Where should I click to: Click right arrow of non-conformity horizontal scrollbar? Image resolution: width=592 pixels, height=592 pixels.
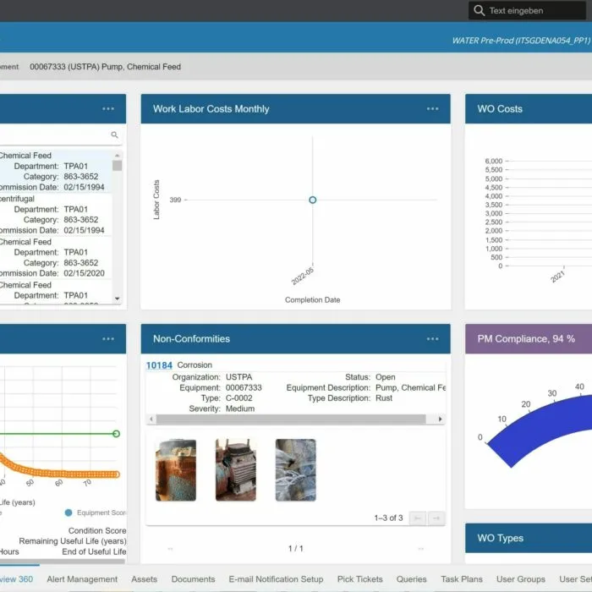click(x=440, y=419)
